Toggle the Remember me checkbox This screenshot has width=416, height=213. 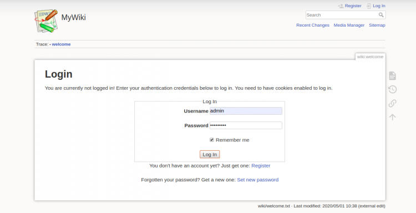212,140
